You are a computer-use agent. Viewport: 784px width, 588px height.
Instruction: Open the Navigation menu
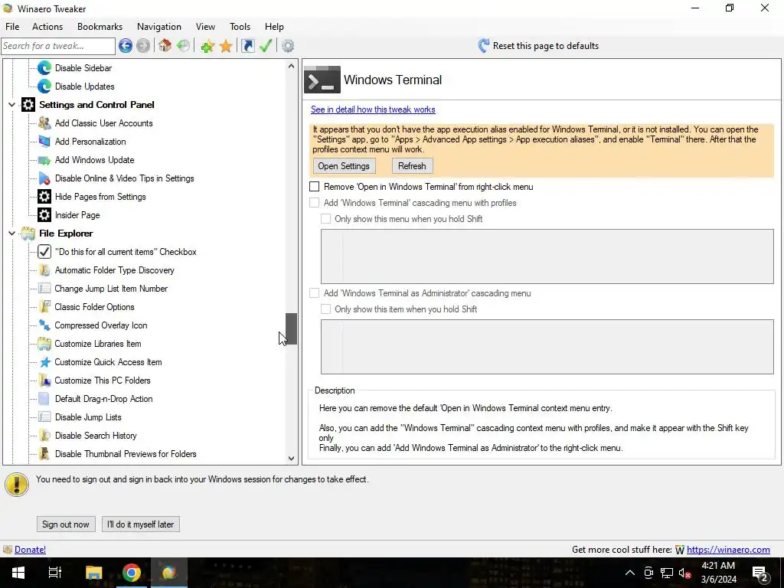(x=159, y=27)
